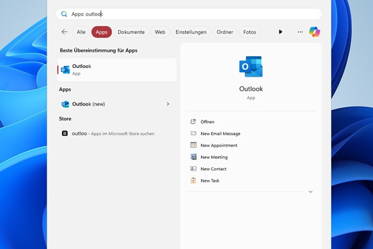
Task: Click the Microsoft Store bag icon
Action: coord(65,133)
